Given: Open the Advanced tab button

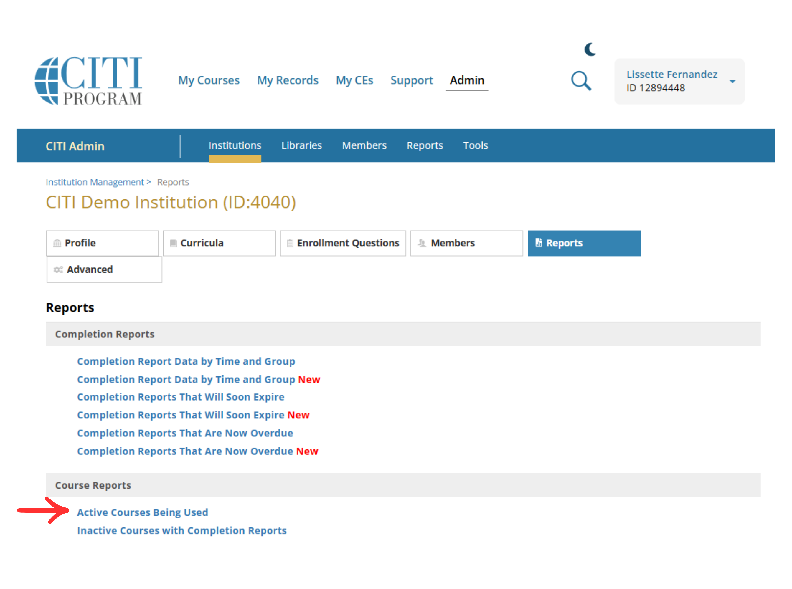Looking at the screenshot, I should point(104,269).
